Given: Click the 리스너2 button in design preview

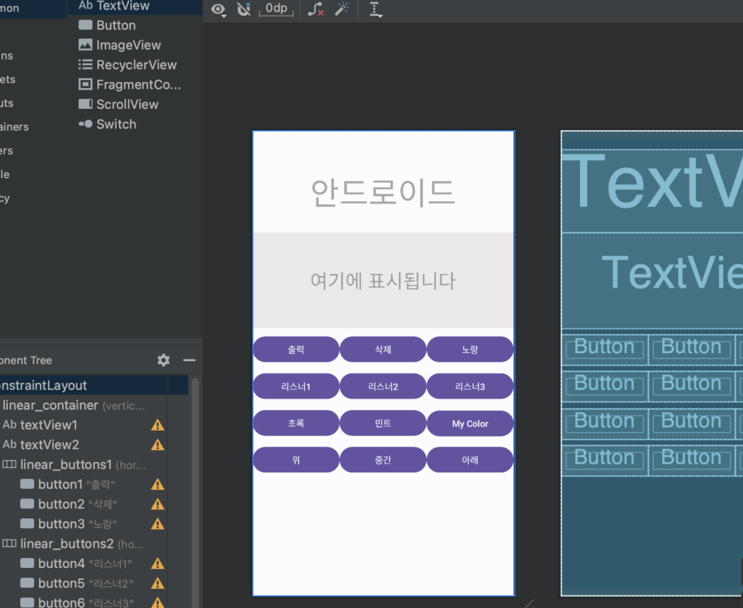Looking at the screenshot, I should [x=383, y=386].
